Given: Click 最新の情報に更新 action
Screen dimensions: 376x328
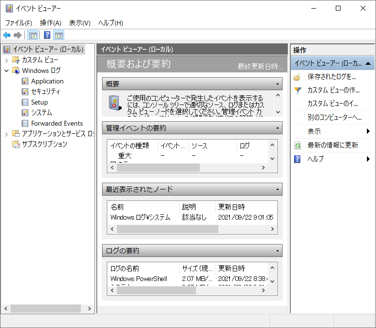Looking at the screenshot, I should click(333, 145).
